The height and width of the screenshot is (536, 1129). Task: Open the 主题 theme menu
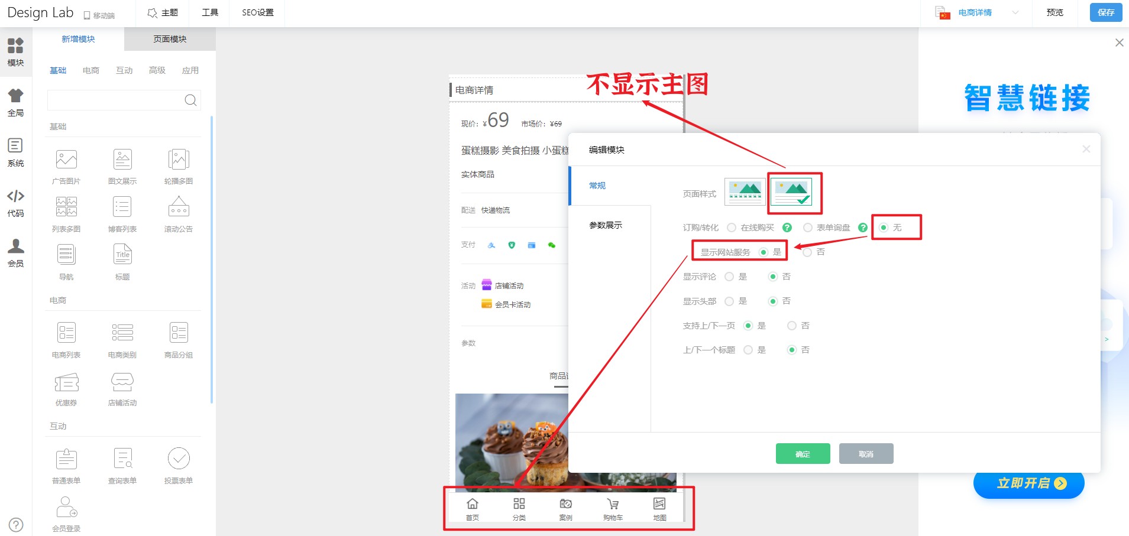tap(163, 12)
